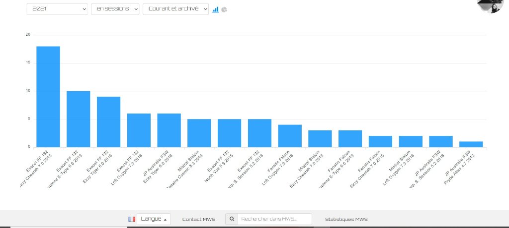This screenshot has height=228, width=509.
Task: Open the 'Courant et archivé' dropdown
Action: pos(175,9)
